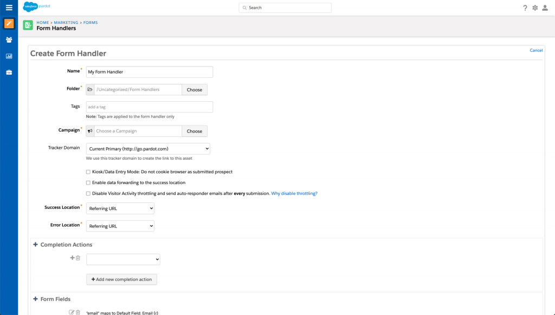Delete the completion action using the trash icon
Image resolution: width=555 pixels, height=315 pixels.
[78, 258]
